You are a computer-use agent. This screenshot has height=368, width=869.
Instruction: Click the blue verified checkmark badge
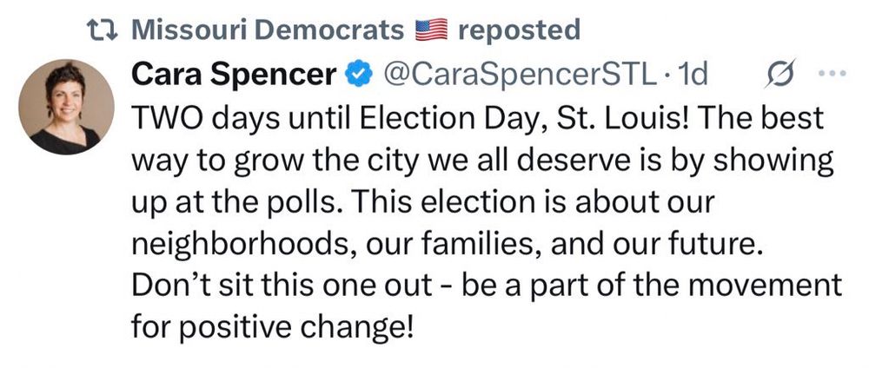point(358,76)
